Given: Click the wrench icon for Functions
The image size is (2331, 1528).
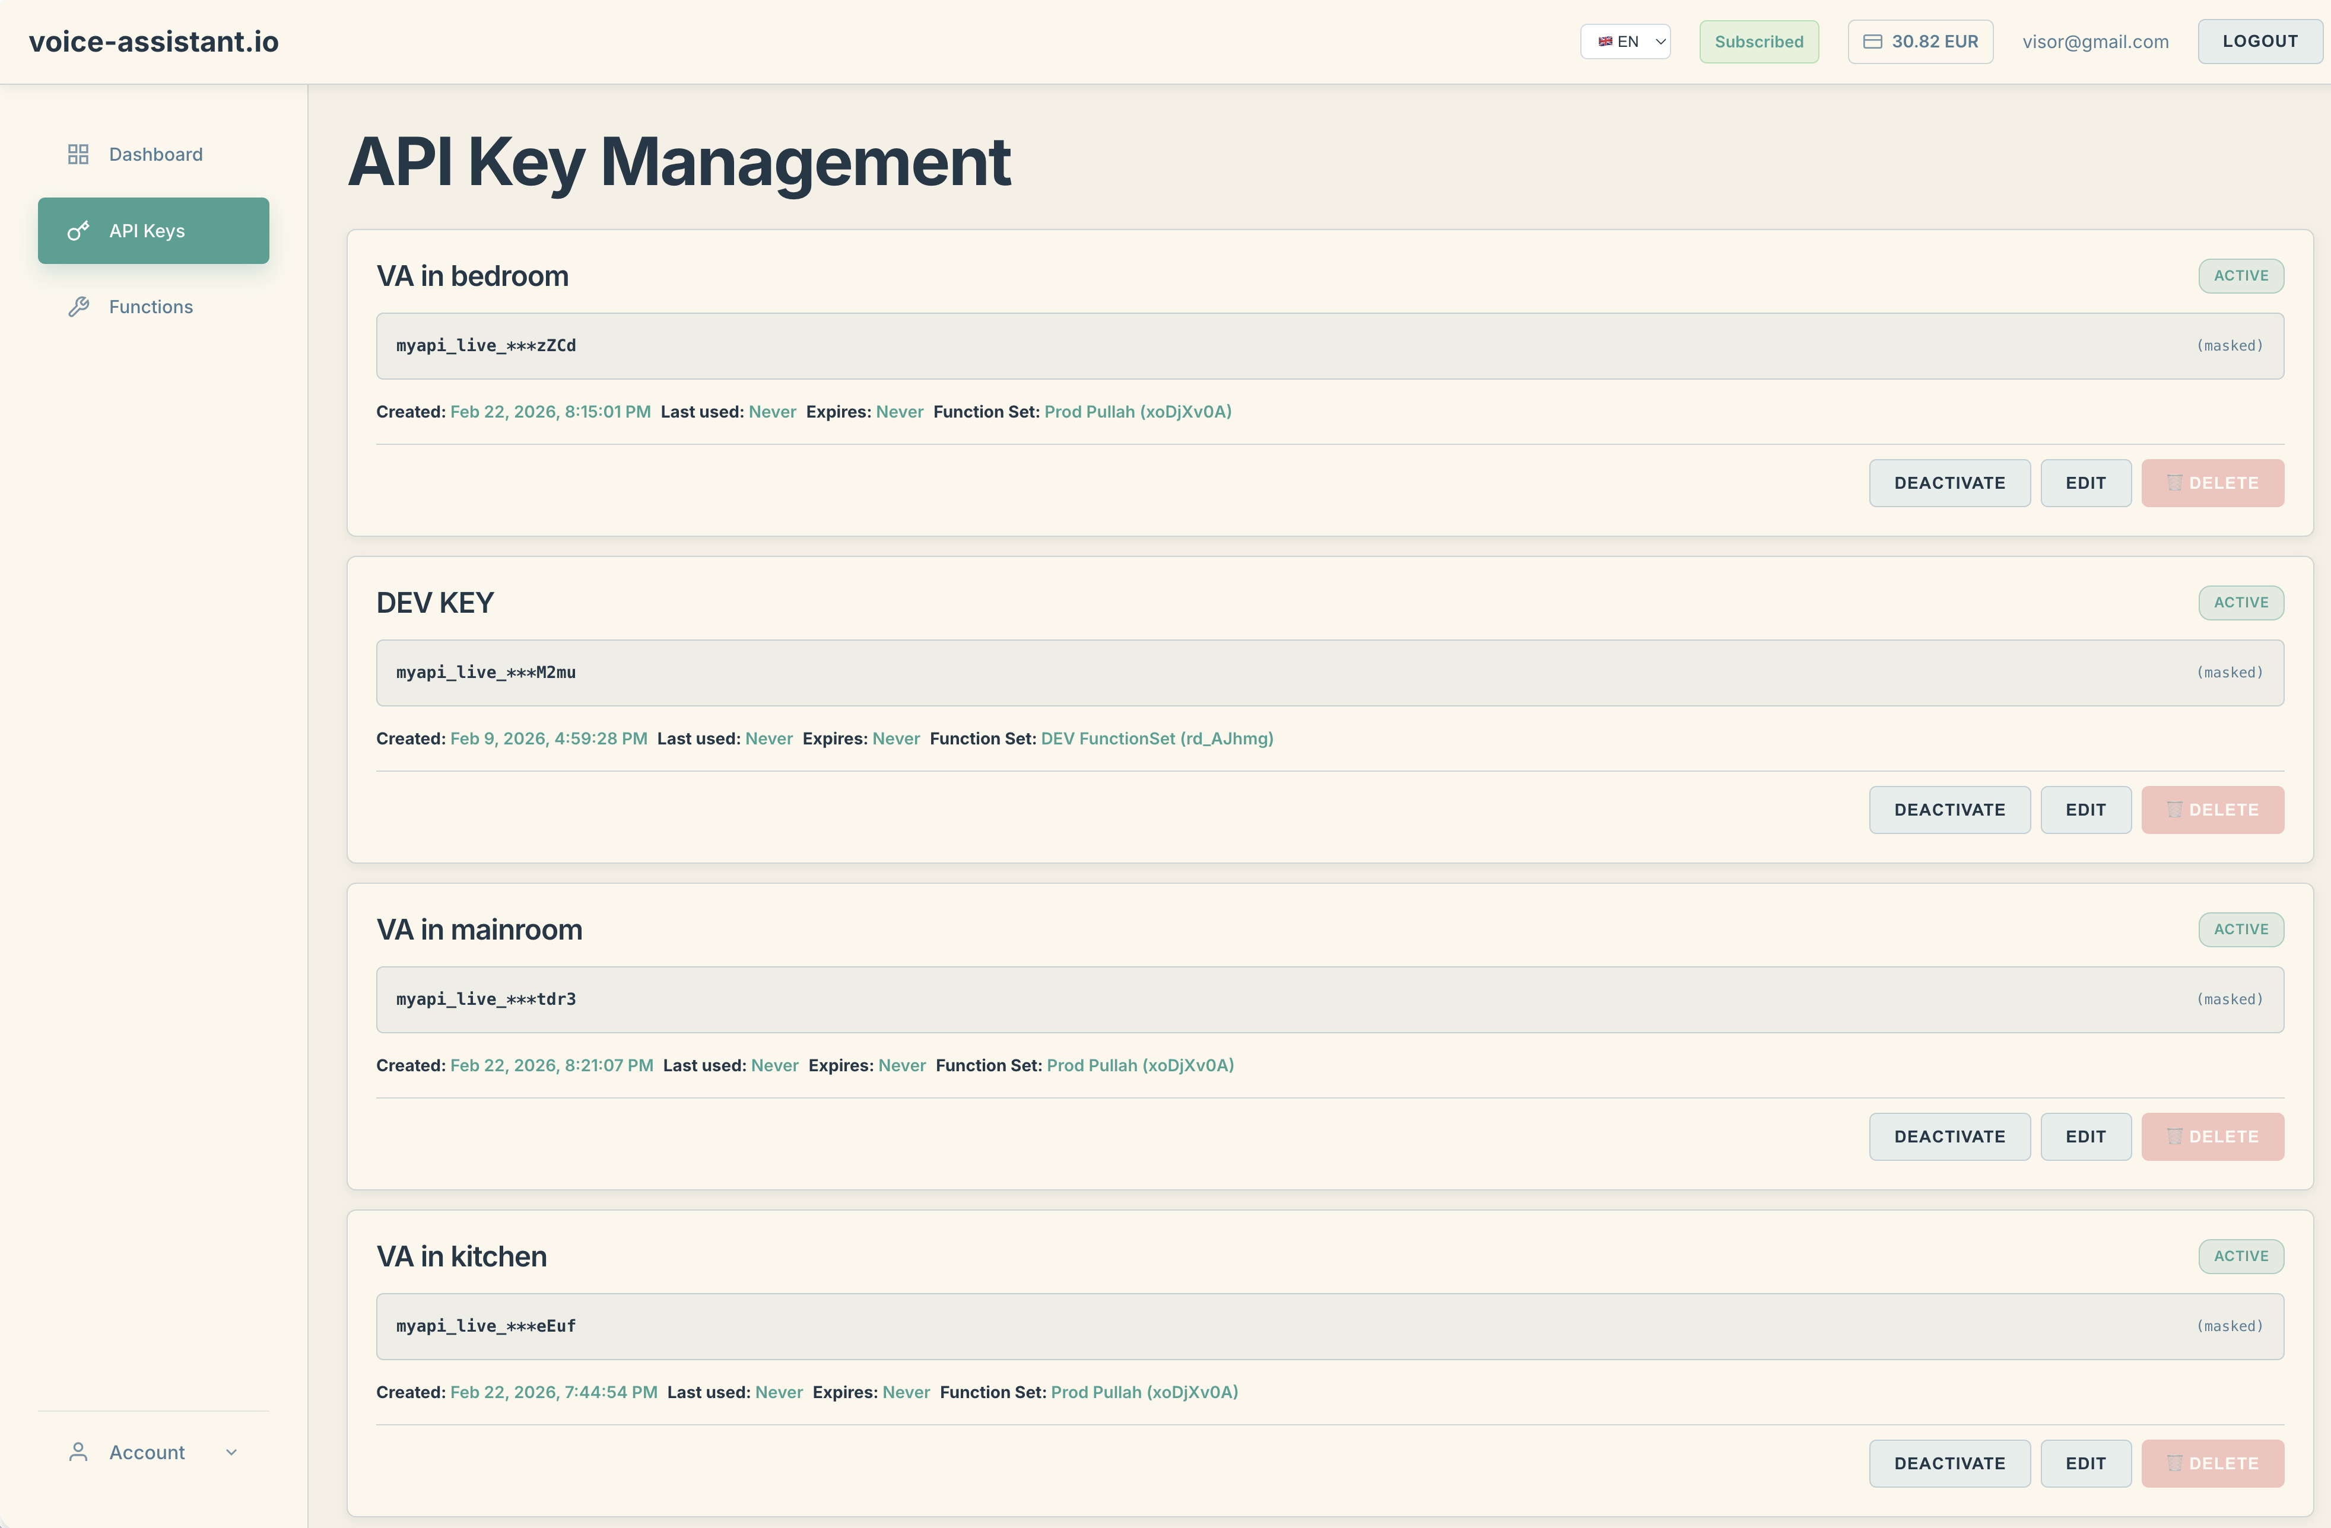Looking at the screenshot, I should click(x=78, y=307).
